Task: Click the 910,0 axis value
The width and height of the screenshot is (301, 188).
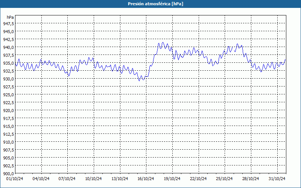Action: point(8,142)
